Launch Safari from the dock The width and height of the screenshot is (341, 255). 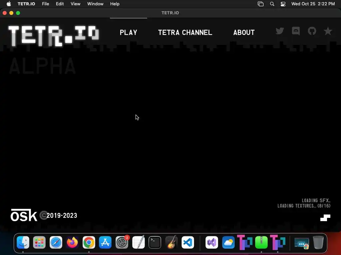[56, 242]
